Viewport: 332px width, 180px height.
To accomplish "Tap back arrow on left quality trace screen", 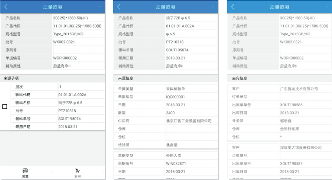I will [x=6, y=7].
